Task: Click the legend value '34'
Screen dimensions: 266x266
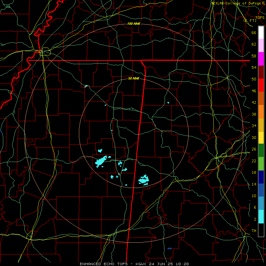Action: tap(254, 126)
